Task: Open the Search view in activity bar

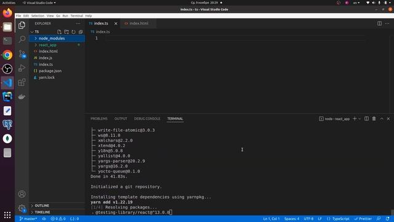Action: point(22,39)
